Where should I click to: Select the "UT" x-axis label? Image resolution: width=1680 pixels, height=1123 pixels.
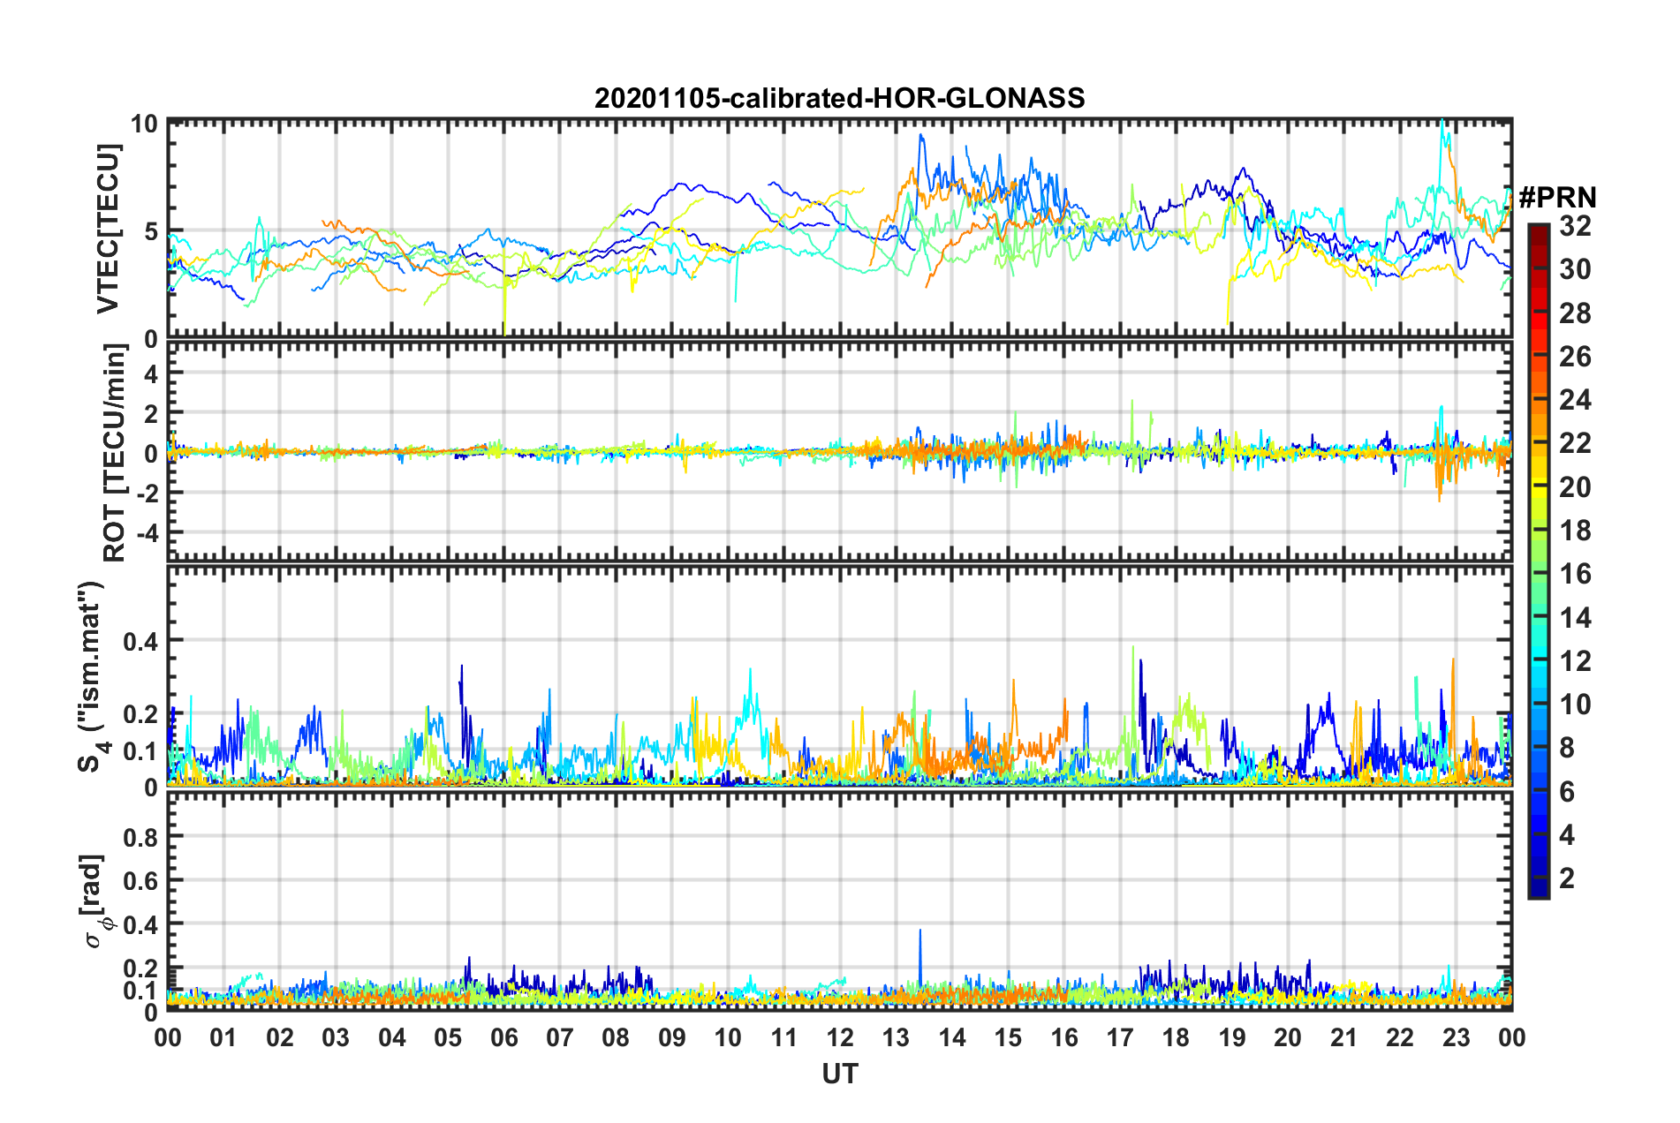(x=839, y=1074)
